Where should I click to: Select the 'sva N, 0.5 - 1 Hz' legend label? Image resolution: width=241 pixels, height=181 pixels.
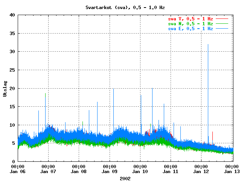(x=191, y=23)
